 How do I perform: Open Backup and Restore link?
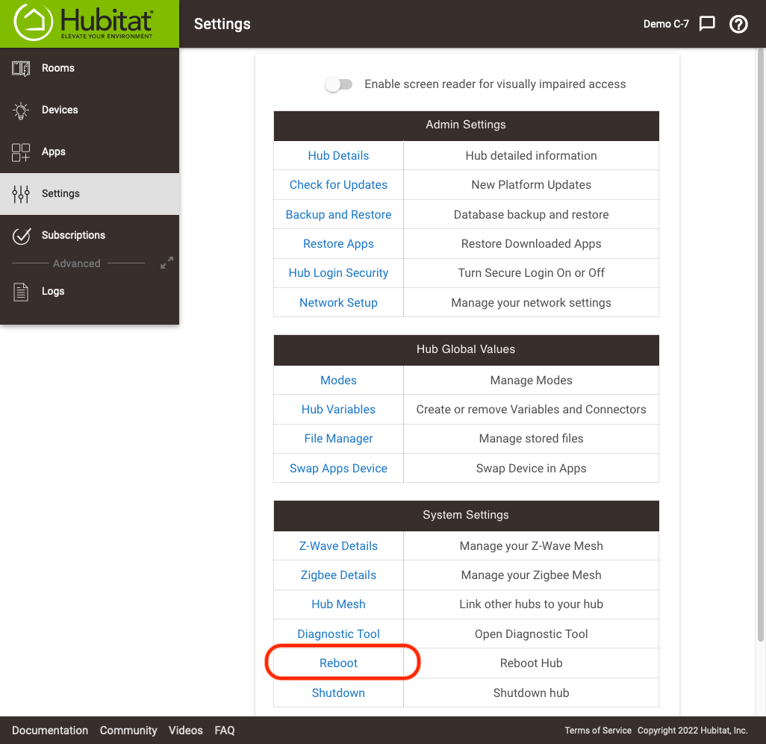pos(338,215)
